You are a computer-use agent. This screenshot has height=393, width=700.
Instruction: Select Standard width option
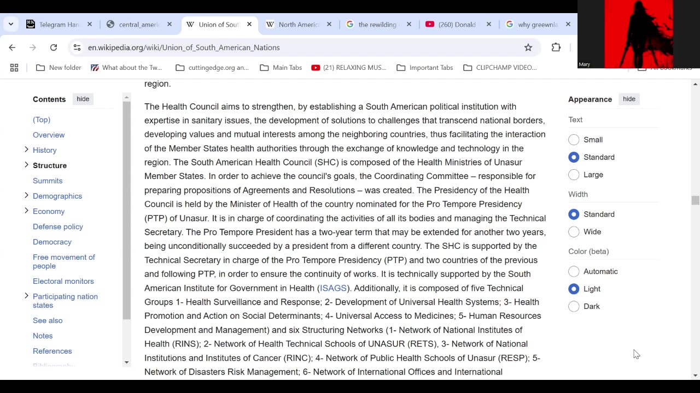click(x=574, y=215)
